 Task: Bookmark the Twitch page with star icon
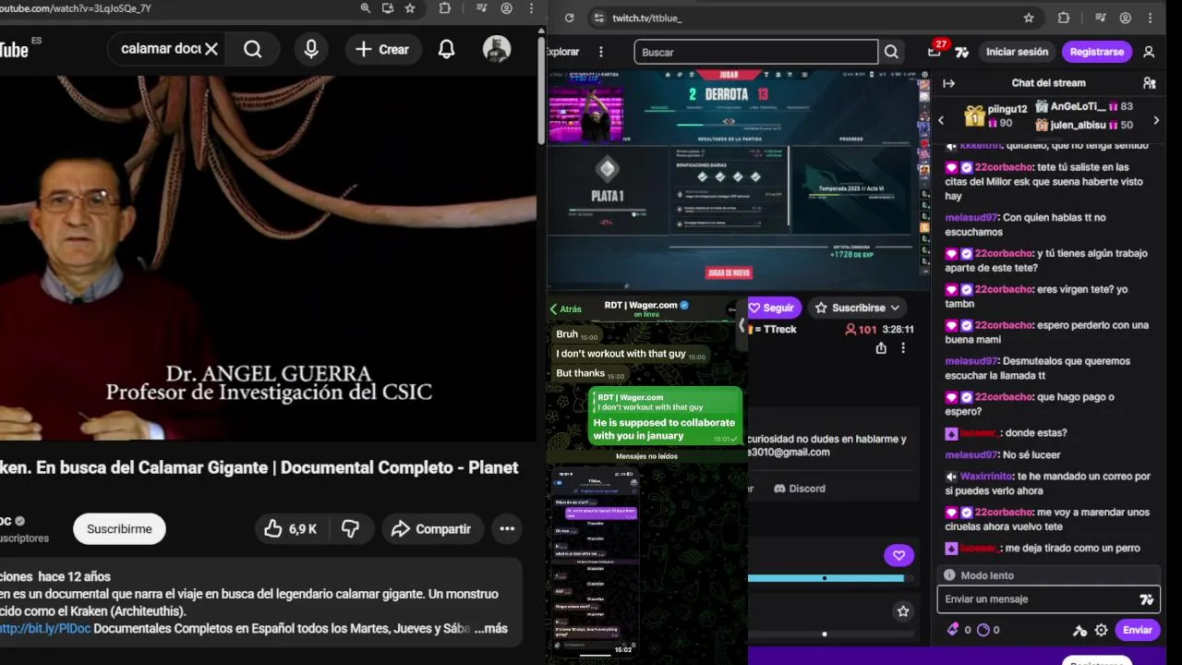click(1029, 18)
